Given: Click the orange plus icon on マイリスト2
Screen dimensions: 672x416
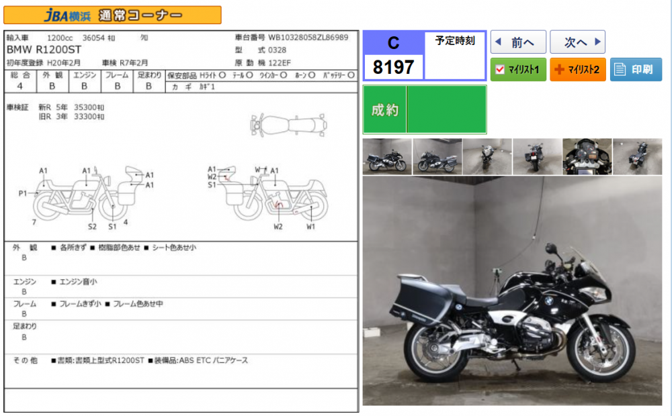Looking at the screenshot, I should (559, 69).
